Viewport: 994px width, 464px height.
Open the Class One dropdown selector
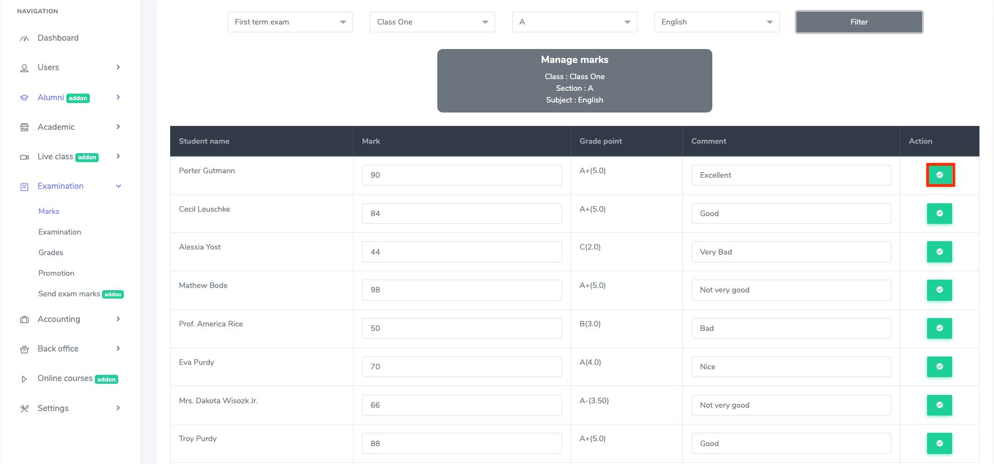tap(432, 22)
